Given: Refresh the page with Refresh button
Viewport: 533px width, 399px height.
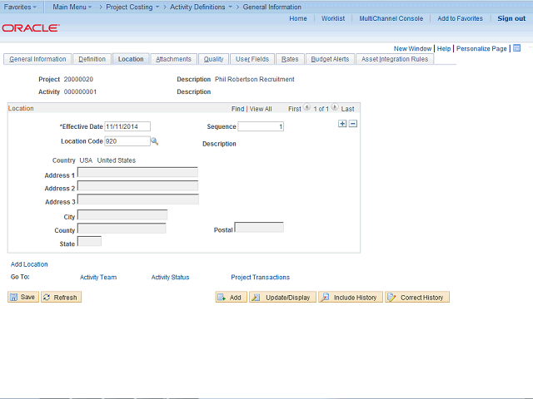Looking at the screenshot, I should pos(61,297).
